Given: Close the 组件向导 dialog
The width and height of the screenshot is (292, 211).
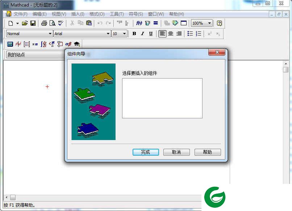Looking at the screenshot, I should [217, 52].
